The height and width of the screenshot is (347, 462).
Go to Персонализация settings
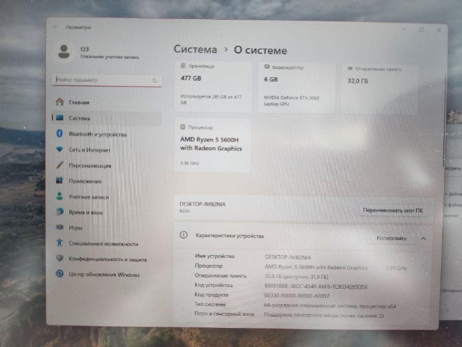[107, 165]
